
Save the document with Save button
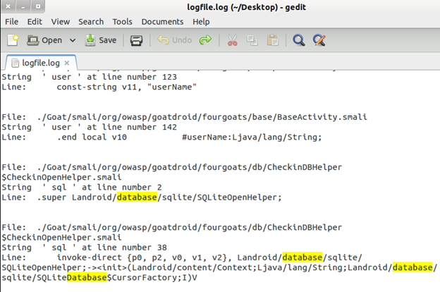click(x=101, y=40)
